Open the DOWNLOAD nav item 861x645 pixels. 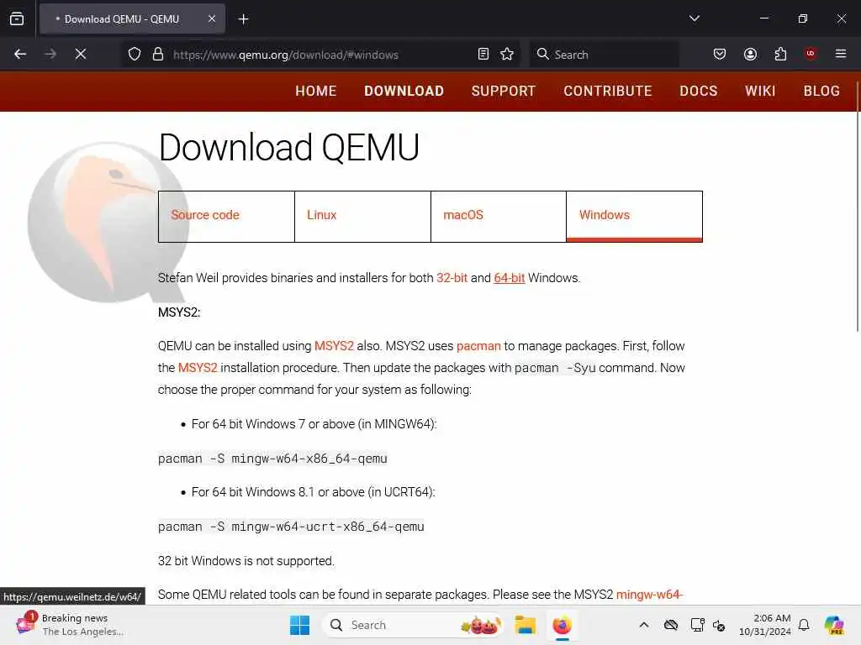click(x=404, y=91)
